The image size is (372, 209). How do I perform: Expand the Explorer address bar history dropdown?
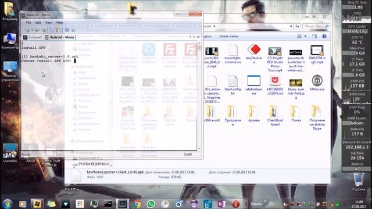(291, 26)
